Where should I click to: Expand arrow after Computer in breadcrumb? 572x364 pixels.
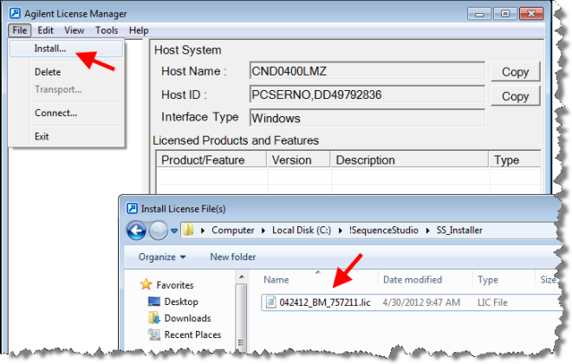[263, 231]
